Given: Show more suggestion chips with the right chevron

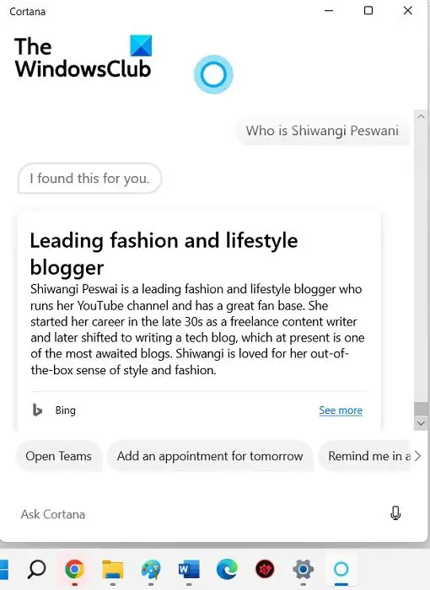Looking at the screenshot, I should point(417,456).
